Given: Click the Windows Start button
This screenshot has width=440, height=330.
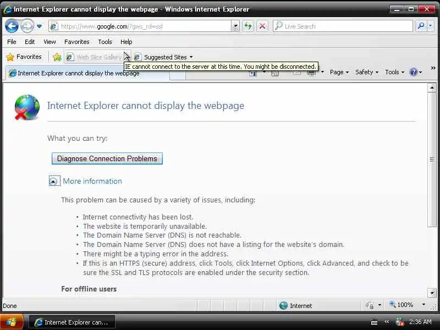Looking at the screenshot, I should coord(11,322).
